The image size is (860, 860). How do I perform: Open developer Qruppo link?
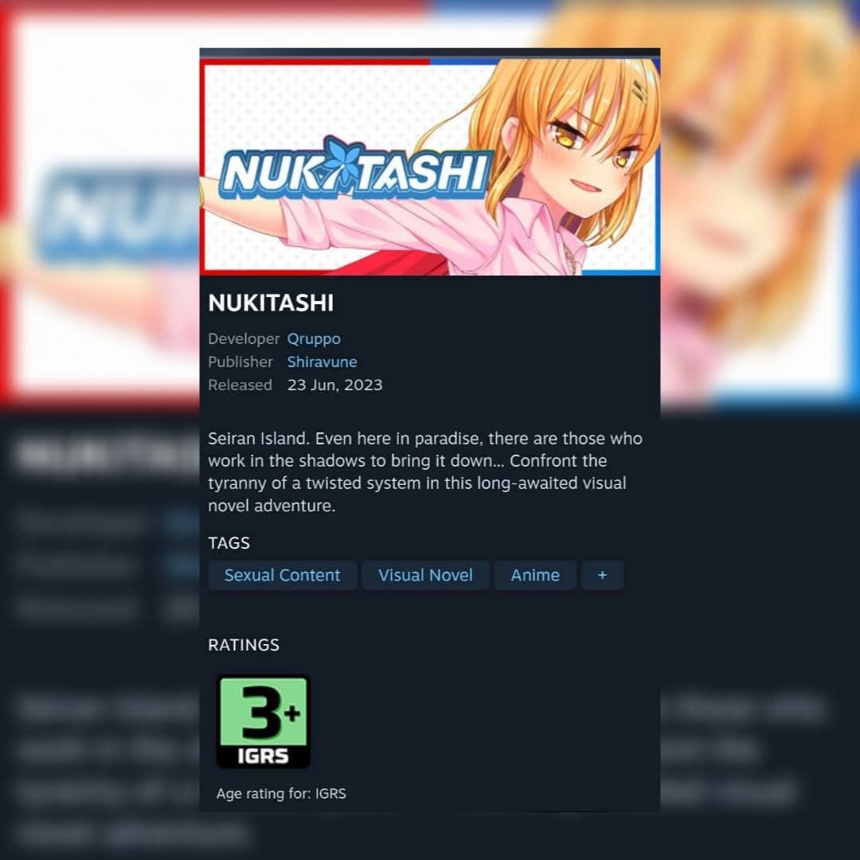[x=314, y=339]
